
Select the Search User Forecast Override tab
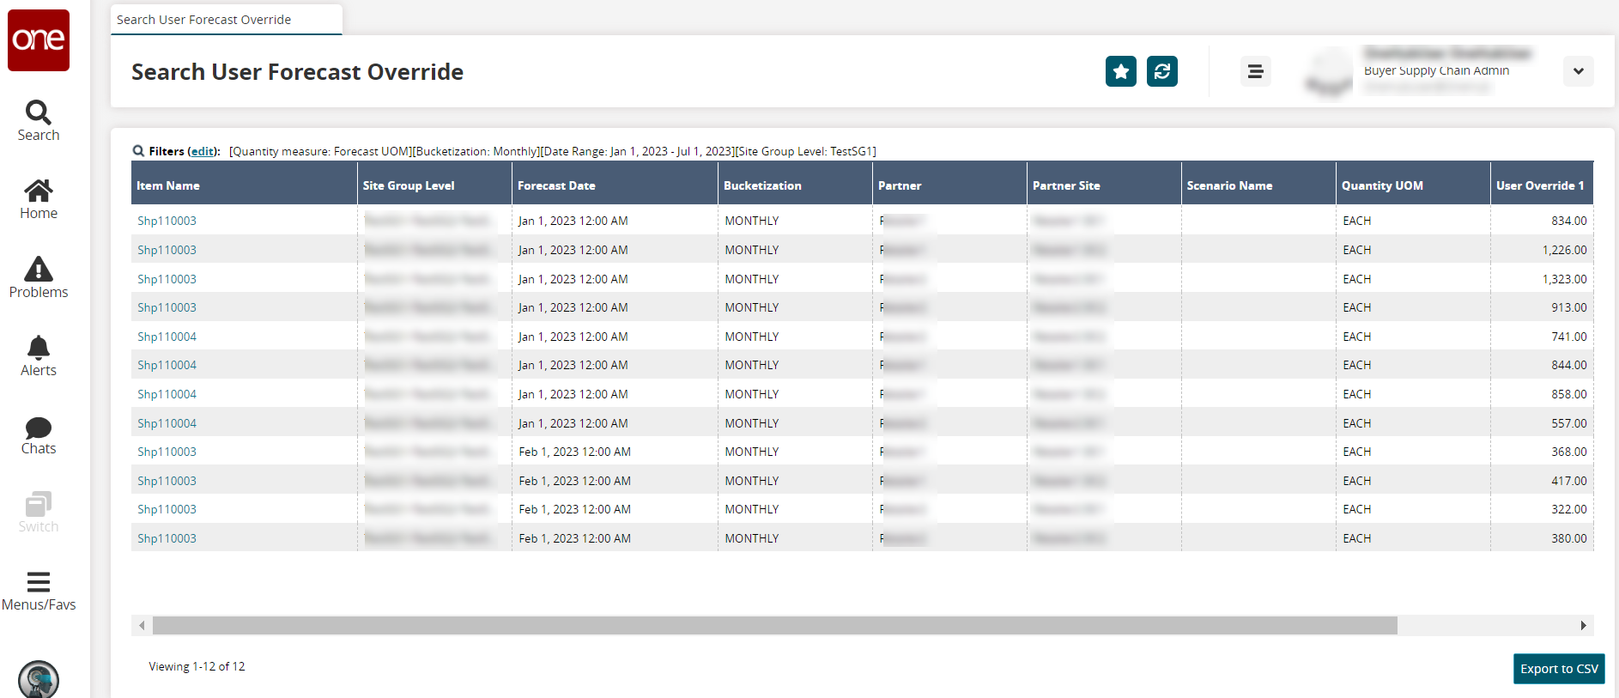point(204,20)
